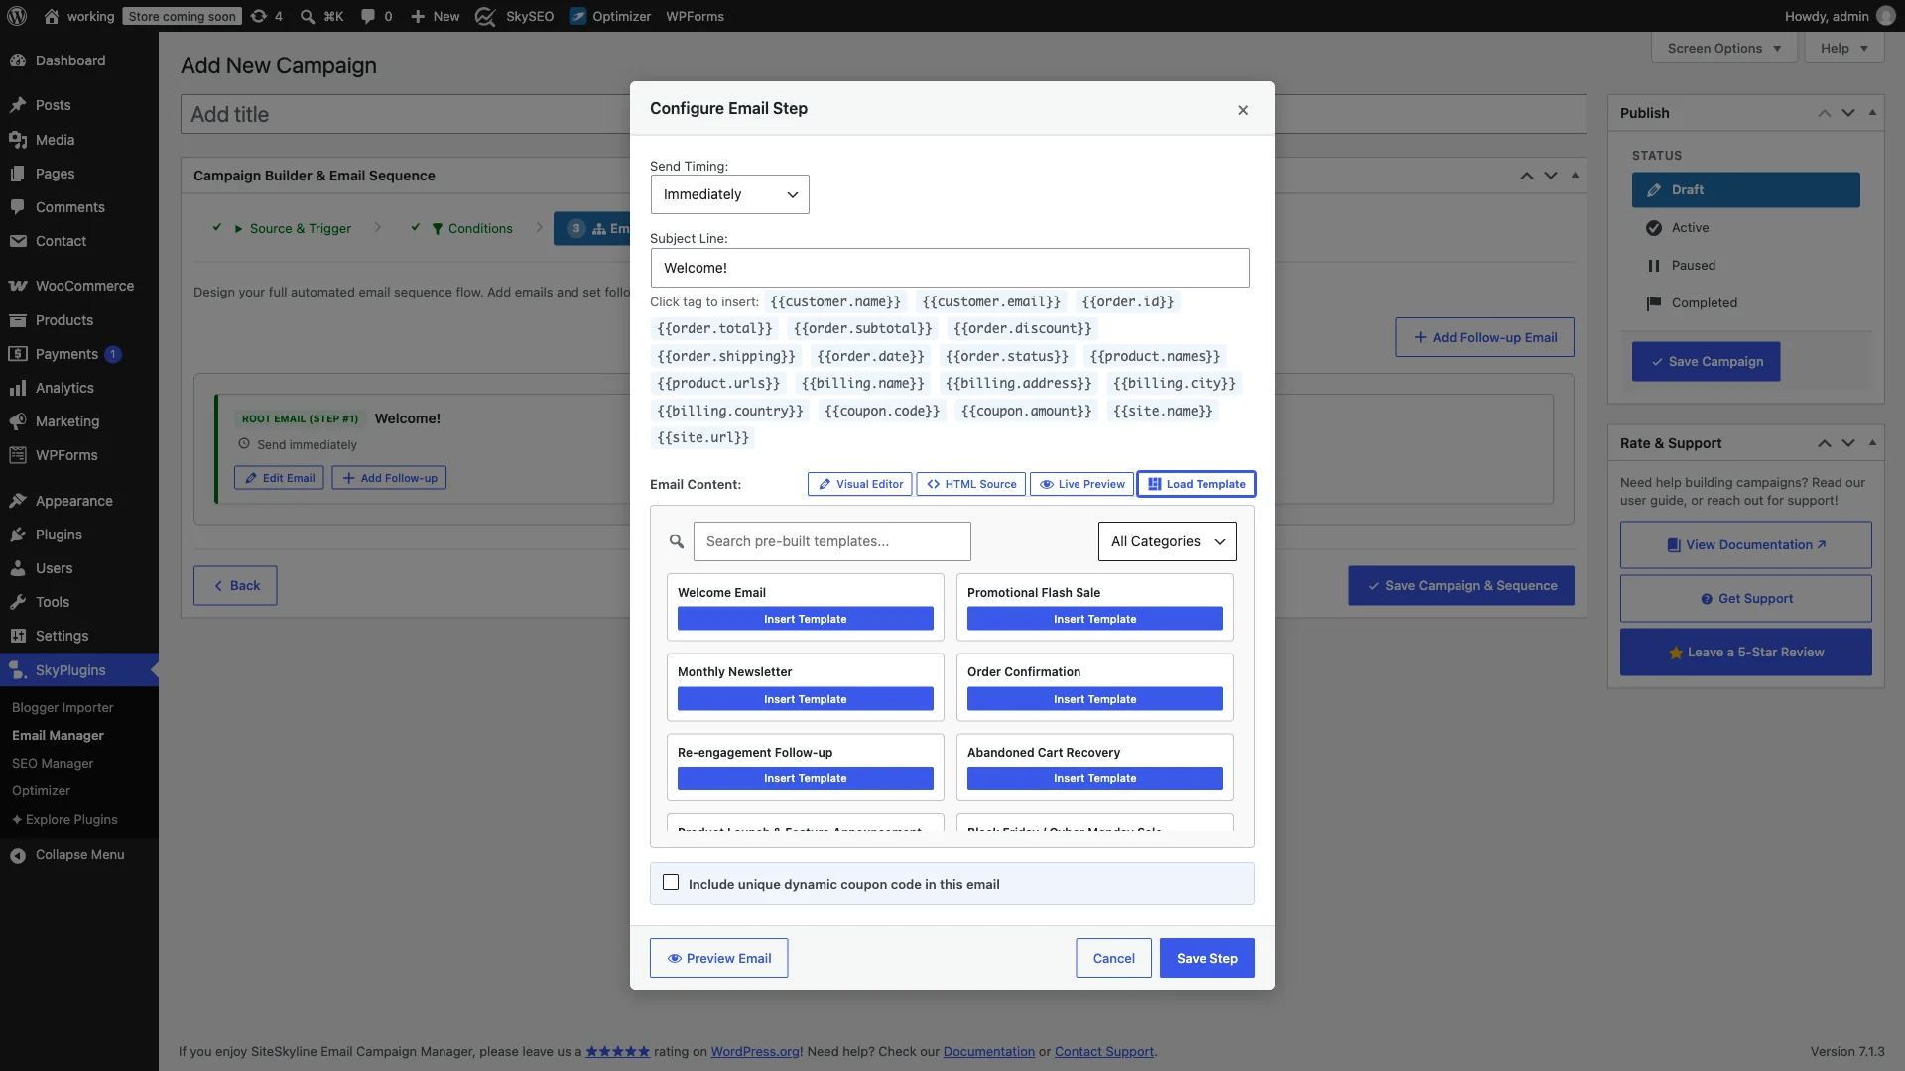Click the WordPress logo in admin bar
The width and height of the screenshot is (1905, 1071).
pyautogui.click(x=17, y=16)
